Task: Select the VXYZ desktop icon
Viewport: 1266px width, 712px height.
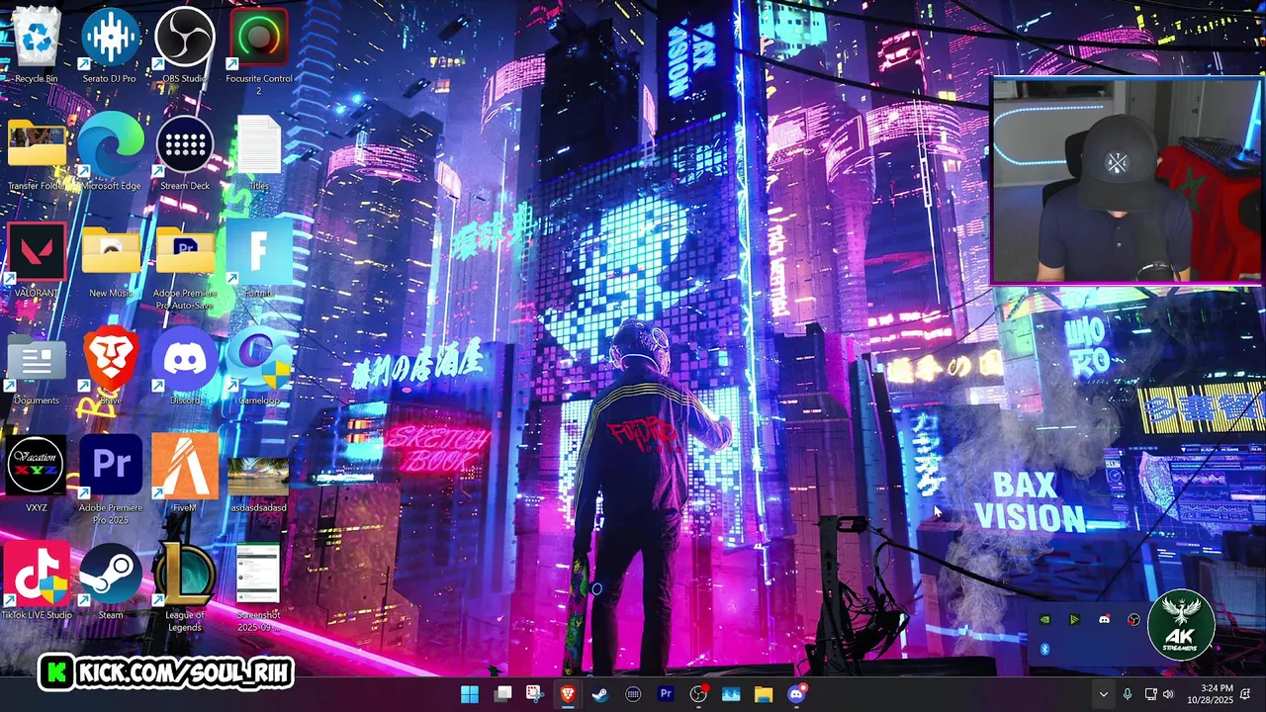Action: pos(37,473)
